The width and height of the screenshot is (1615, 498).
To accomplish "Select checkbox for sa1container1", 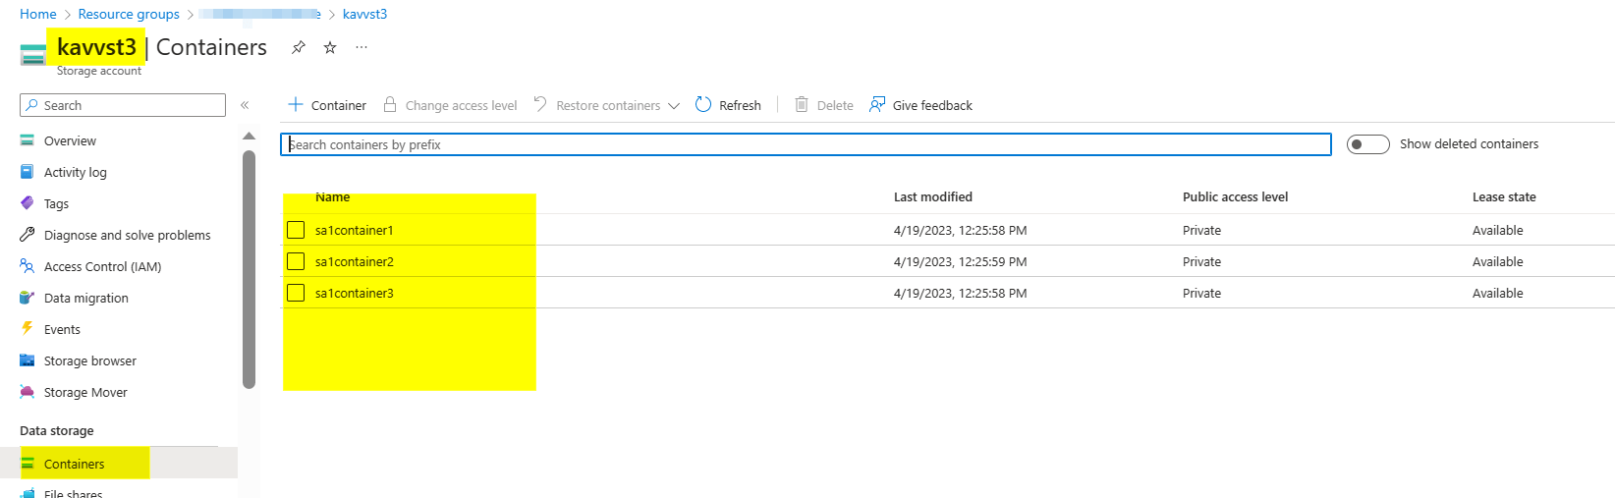I will [x=296, y=230].
